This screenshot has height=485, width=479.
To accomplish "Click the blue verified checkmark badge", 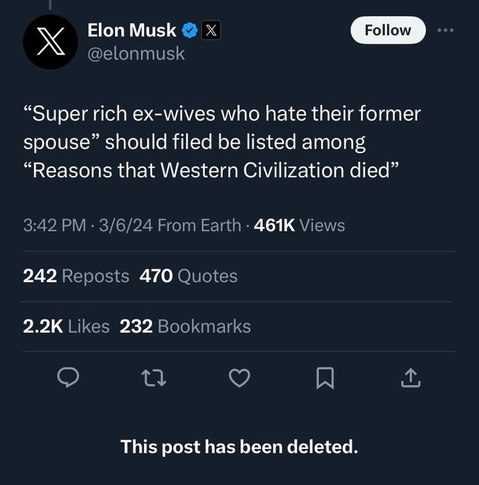I will (189, 30).
